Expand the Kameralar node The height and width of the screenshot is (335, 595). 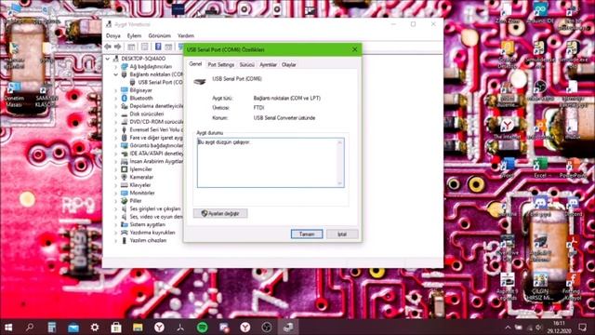[x=116, y=178]
